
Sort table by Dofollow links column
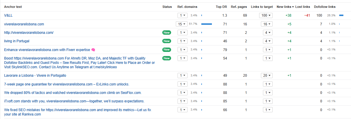(x=325, y=7)
